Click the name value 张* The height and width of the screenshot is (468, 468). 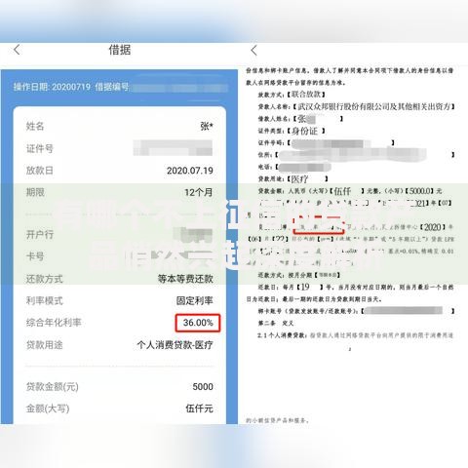tap(207, 126)
